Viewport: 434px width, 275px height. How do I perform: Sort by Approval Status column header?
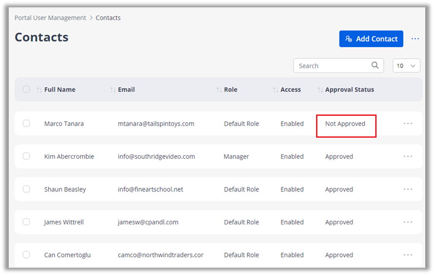(x=349, y=90)
